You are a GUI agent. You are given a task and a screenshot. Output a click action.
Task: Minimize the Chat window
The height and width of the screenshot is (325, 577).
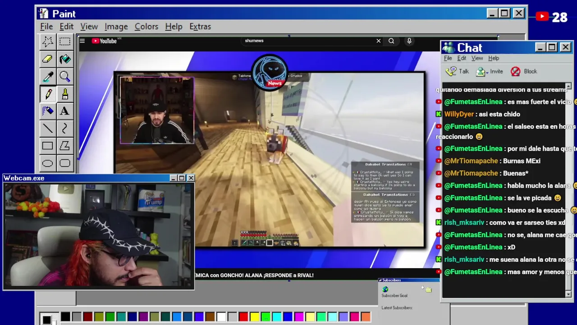click(x=540, y=47)
